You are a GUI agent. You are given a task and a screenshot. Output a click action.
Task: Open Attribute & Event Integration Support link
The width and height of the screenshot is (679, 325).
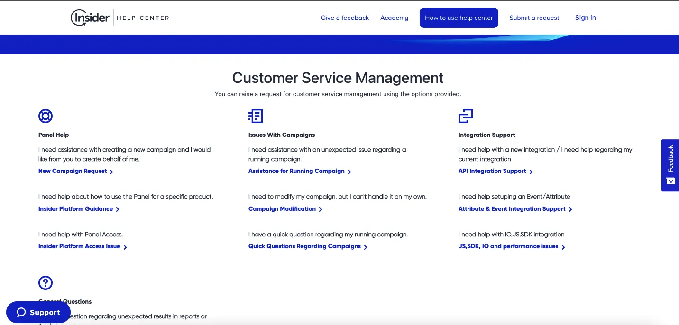pyautogui.click(x=512, y=208)
